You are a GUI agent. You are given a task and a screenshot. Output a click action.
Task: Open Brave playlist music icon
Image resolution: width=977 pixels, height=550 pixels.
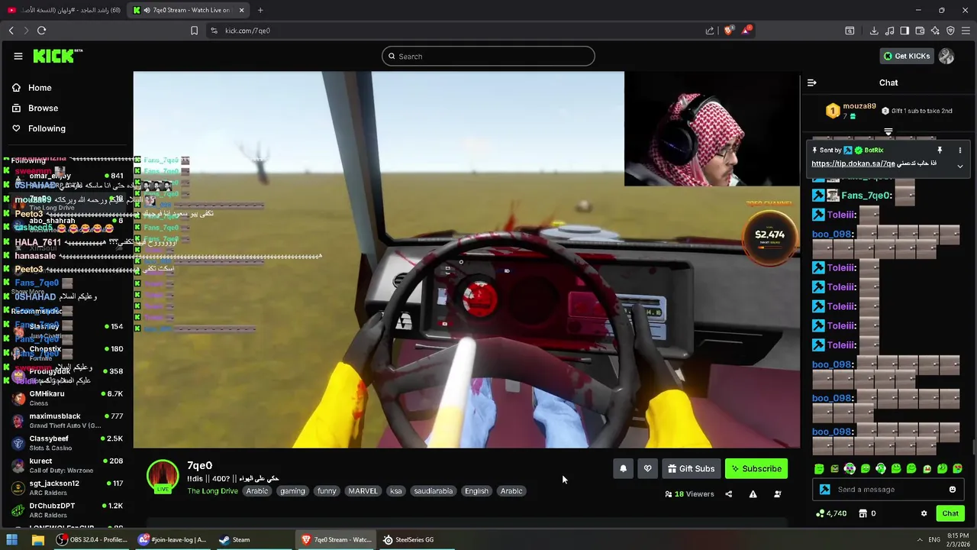tap(889, 31)
